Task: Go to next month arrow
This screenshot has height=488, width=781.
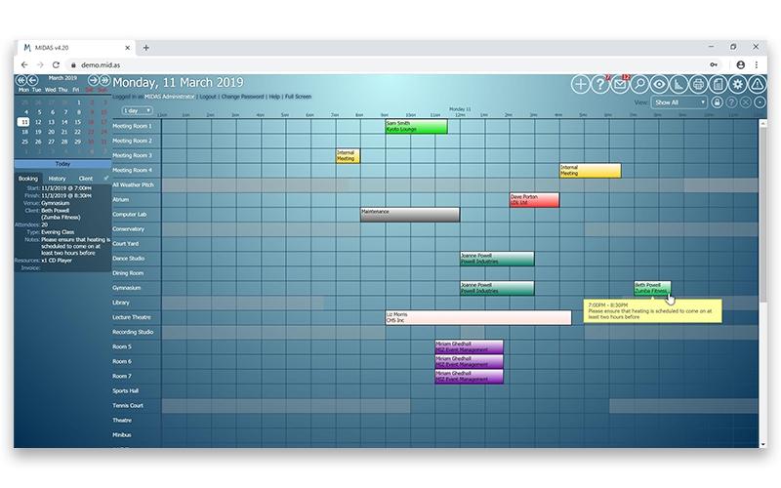Action: [93, 80]
